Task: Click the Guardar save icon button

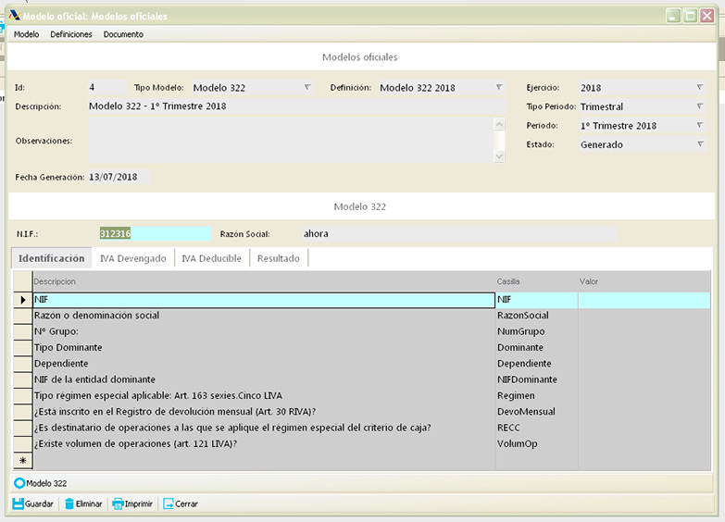Action: (x=32, y=503)
